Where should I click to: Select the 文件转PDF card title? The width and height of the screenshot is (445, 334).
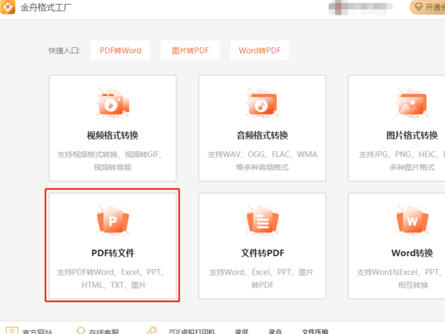click(x=263, y=253)
